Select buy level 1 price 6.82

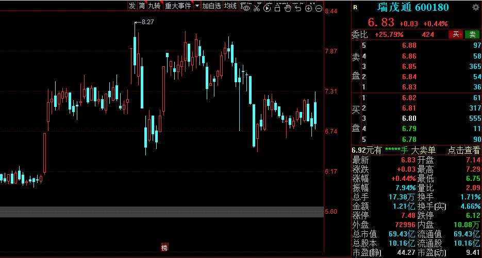[x=409, y=98]
